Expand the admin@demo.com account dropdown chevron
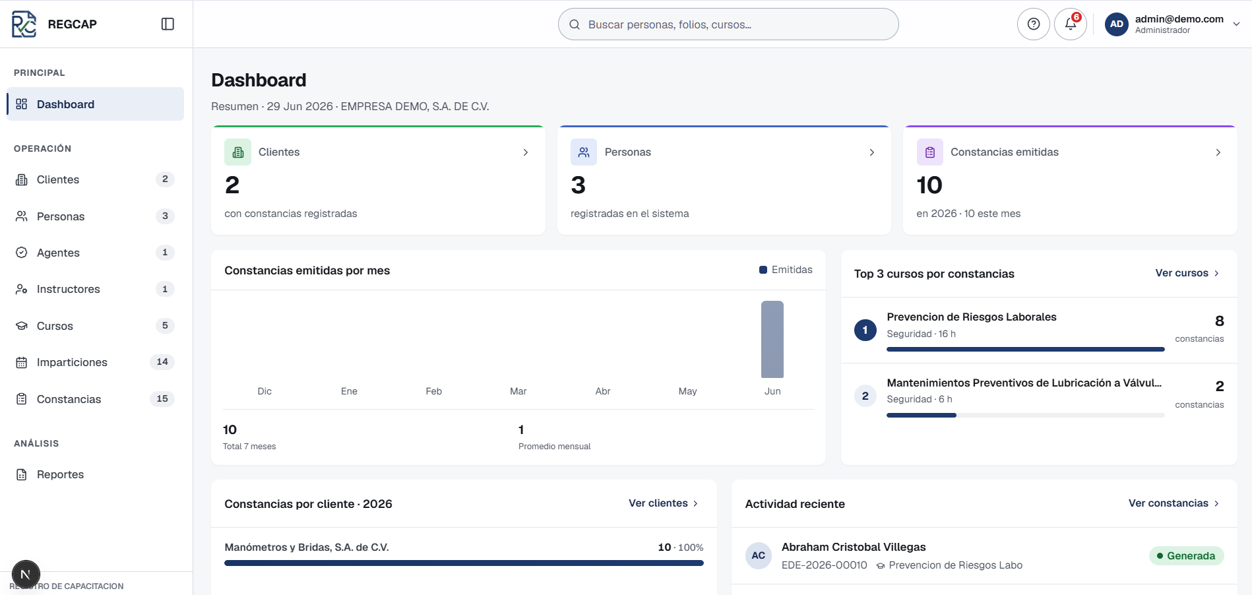 1236,24
